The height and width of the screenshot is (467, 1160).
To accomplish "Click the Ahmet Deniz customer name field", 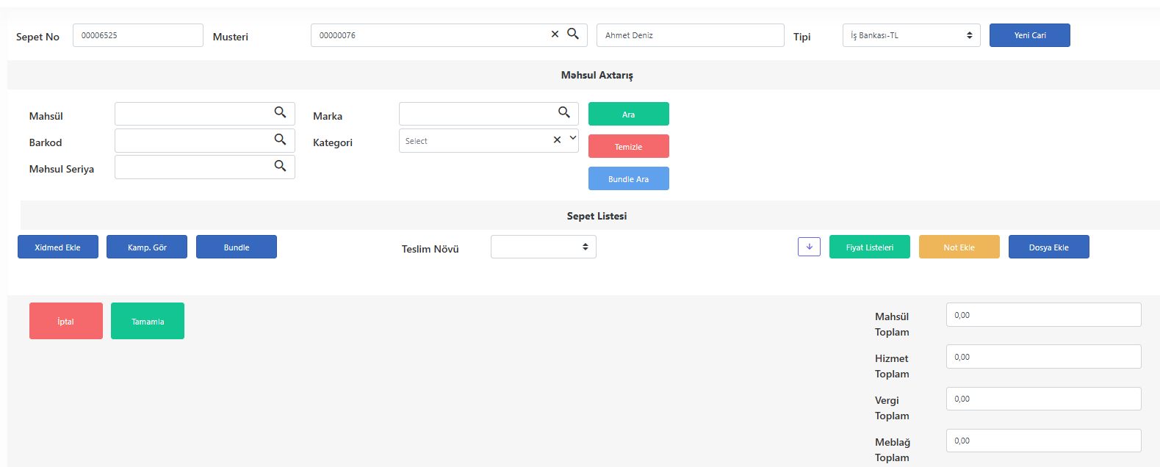I will click(x=691, y=35).
